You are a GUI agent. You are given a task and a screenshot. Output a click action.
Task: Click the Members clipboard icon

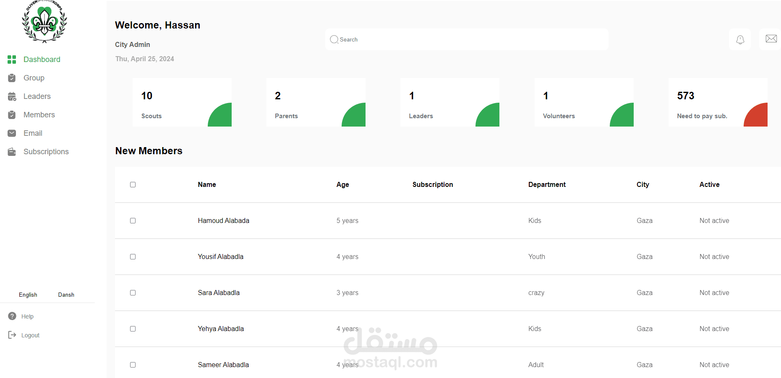12,115
